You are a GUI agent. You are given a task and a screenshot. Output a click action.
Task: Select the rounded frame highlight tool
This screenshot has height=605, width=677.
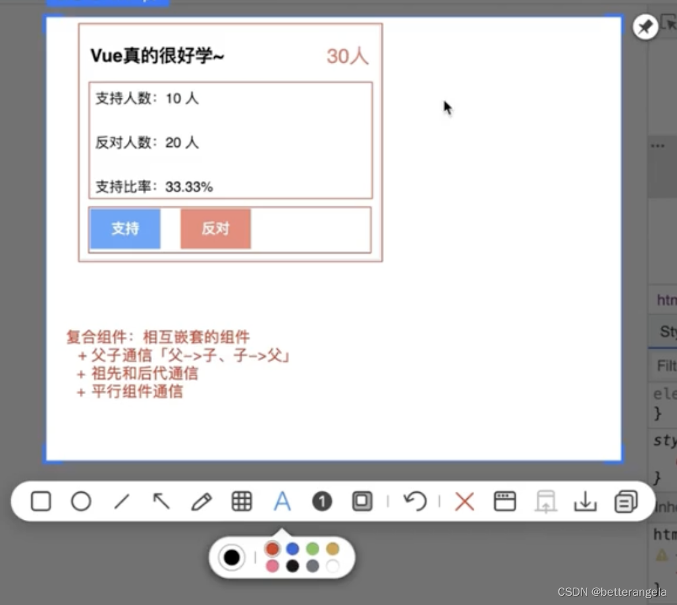362,502
